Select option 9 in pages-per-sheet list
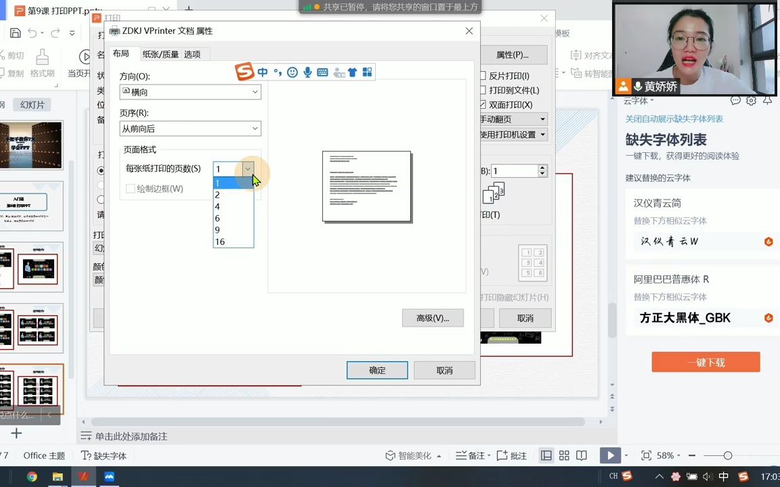This screenshot has height=487, width=780. (x=234, y=230)
